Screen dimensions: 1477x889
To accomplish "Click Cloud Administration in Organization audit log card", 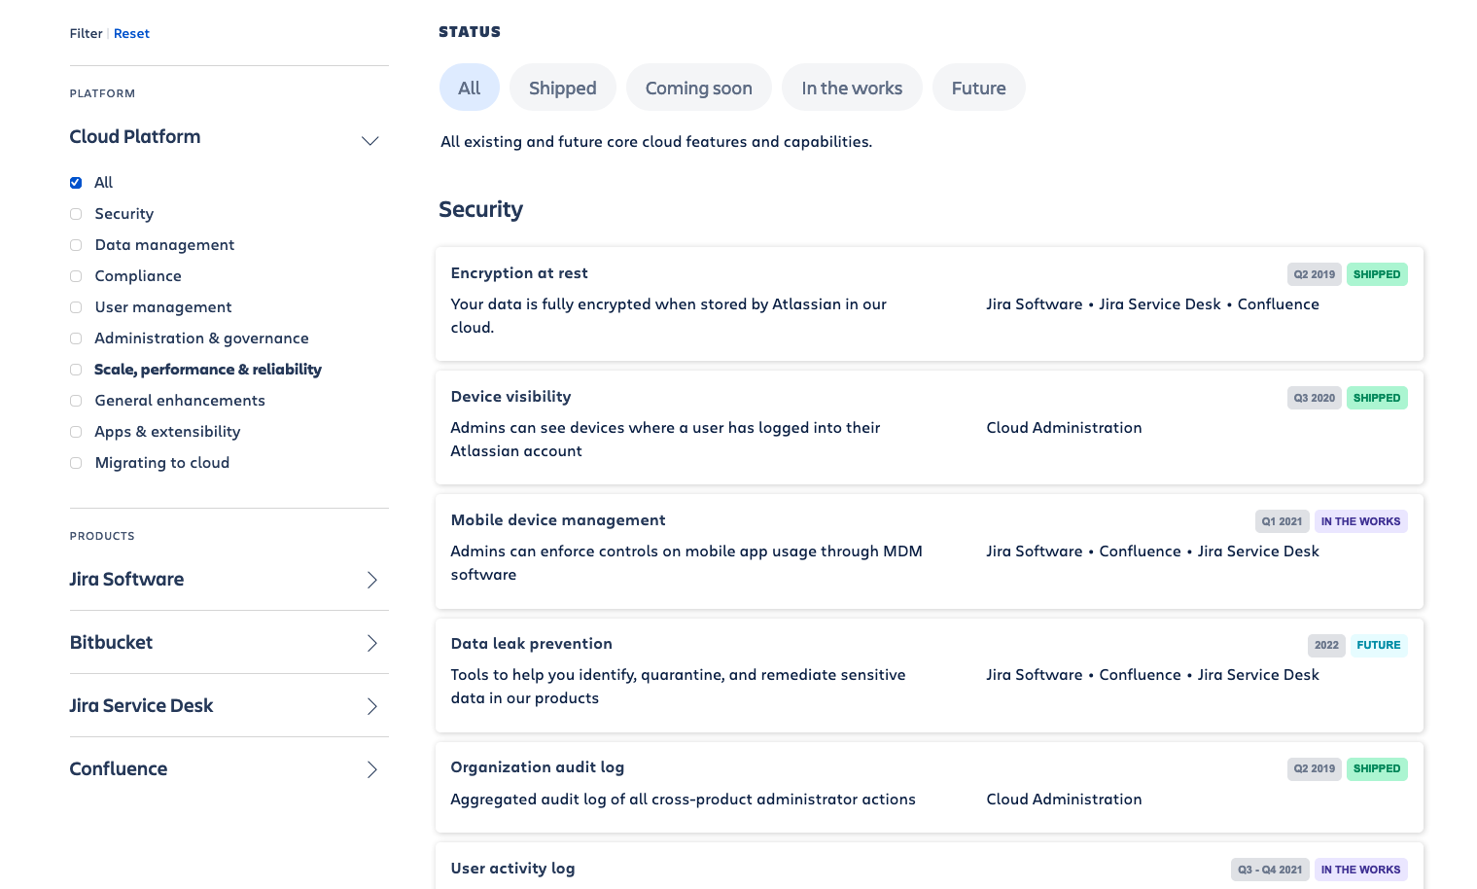I will (1064, 800).
